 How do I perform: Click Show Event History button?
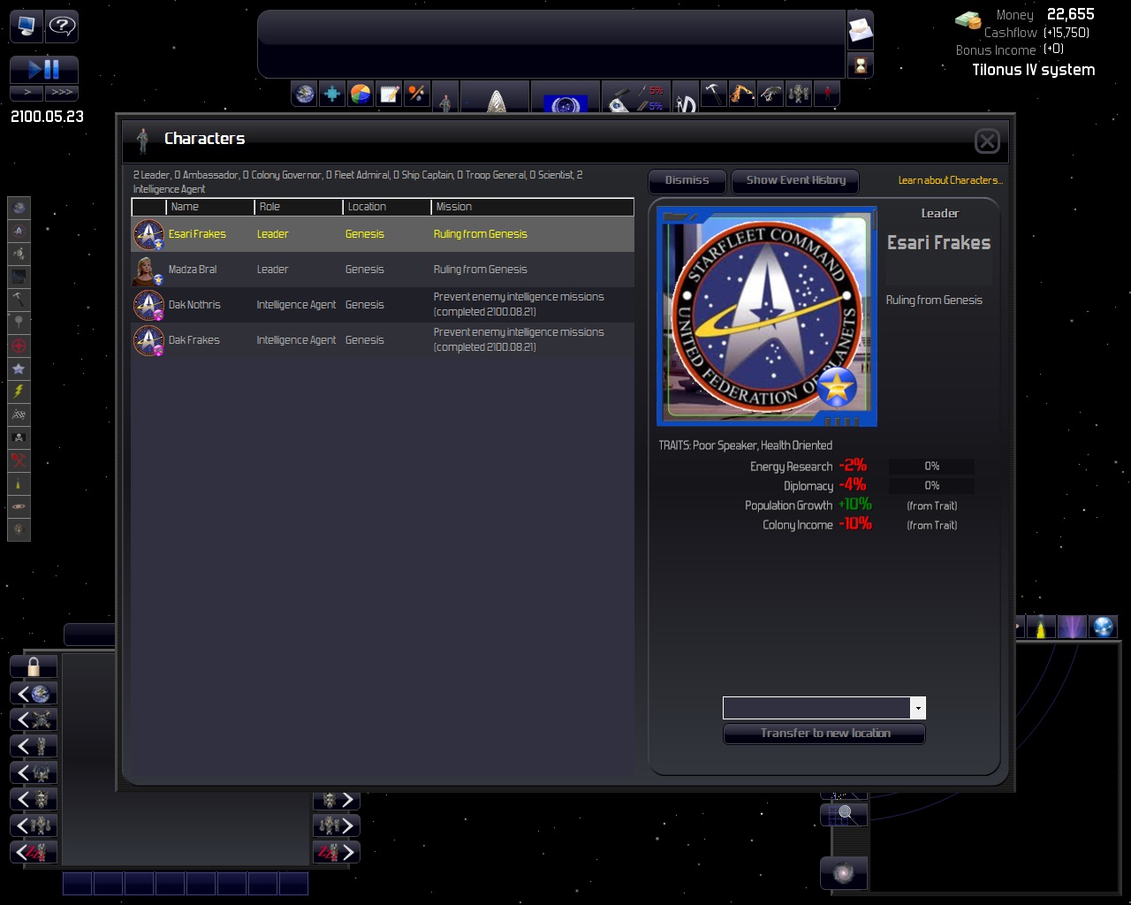tap(796, 181)
